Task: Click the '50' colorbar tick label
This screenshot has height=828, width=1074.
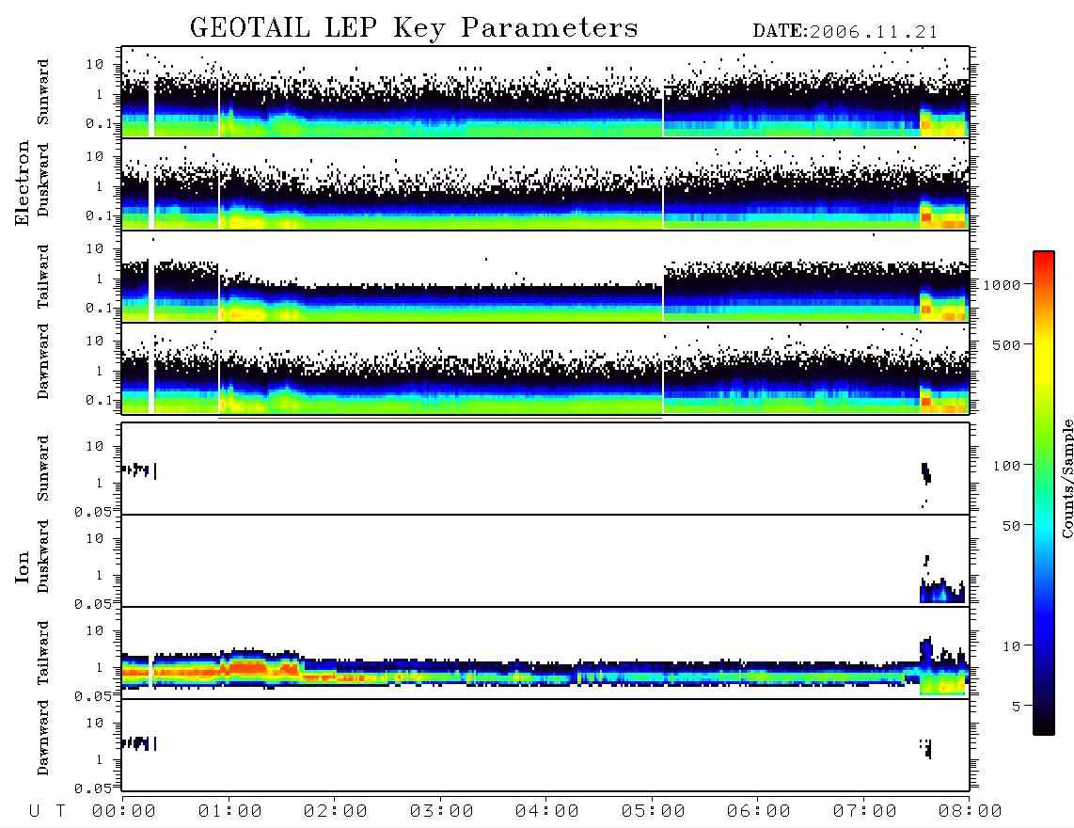Action: [x=1012, y=526]
